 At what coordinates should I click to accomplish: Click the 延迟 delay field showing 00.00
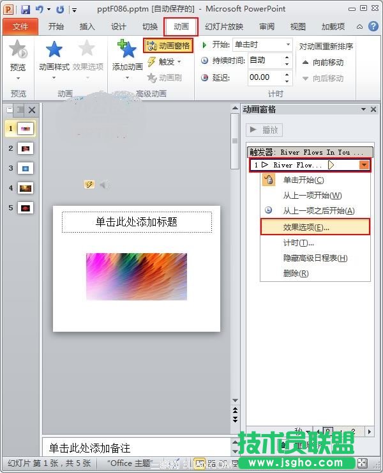pyautogui.click(x=265, y=77)
